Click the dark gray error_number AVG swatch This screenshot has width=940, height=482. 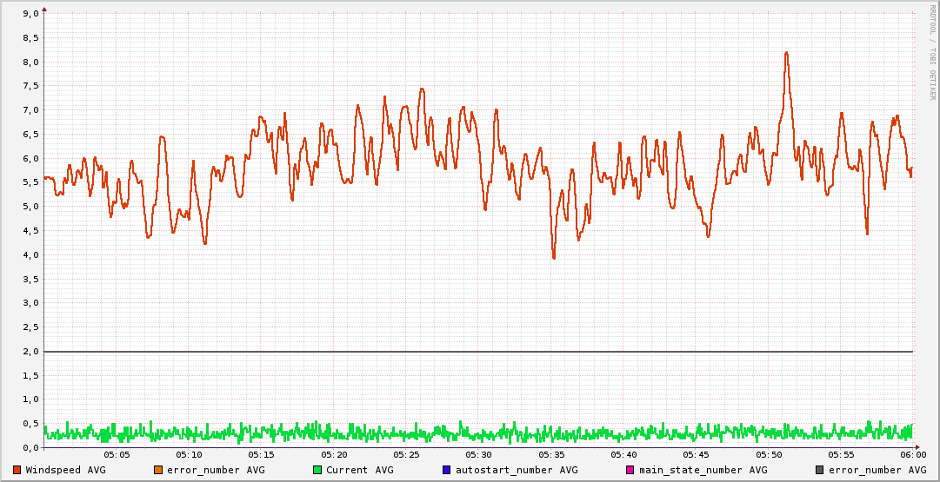pos(820,470)
